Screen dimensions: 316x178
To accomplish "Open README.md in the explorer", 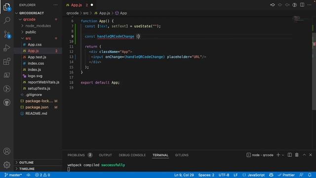I will pyautogui.click(x=36, y=113).
